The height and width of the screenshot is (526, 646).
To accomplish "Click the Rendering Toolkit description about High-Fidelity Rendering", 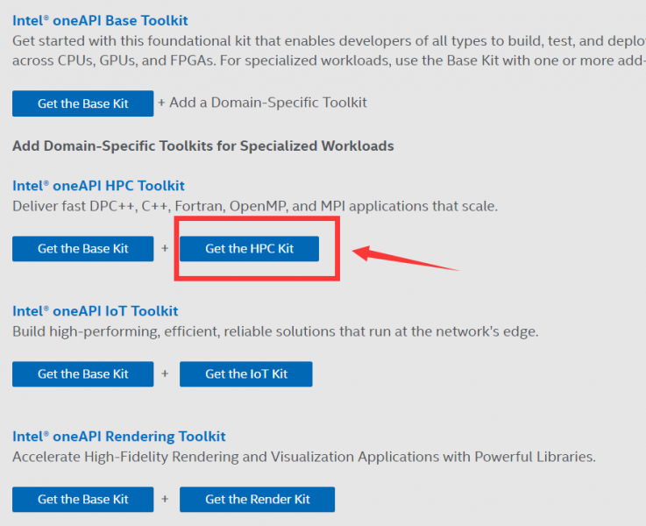I will click(303, 458).
